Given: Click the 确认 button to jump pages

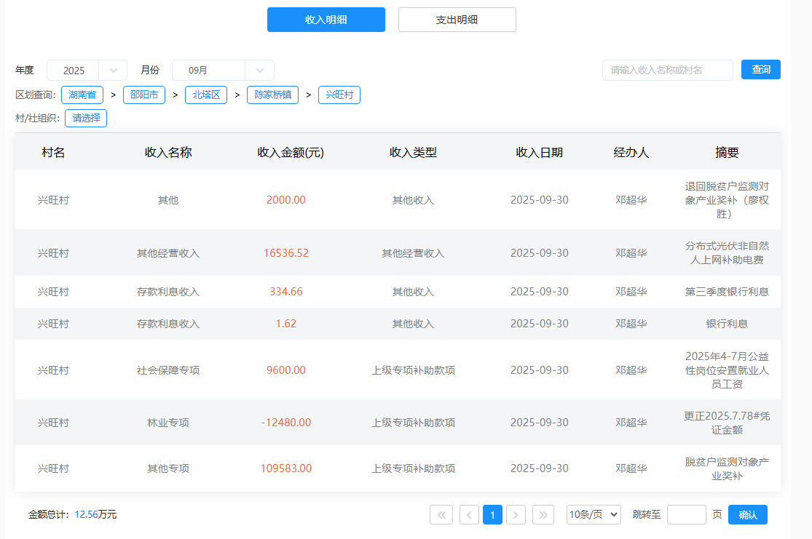Looking at the screenshot, I should tap(747, 515).
